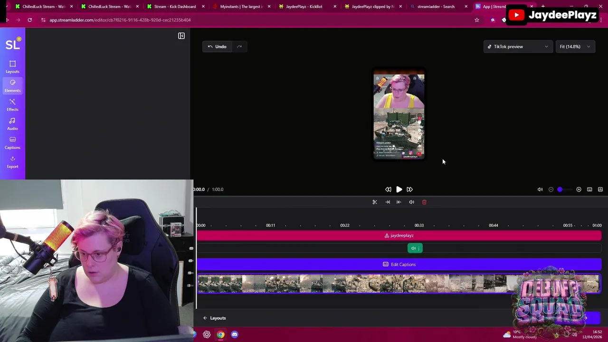Open ChatGPT icon in taskbar
608x342 pixels.
click(207, 335)
